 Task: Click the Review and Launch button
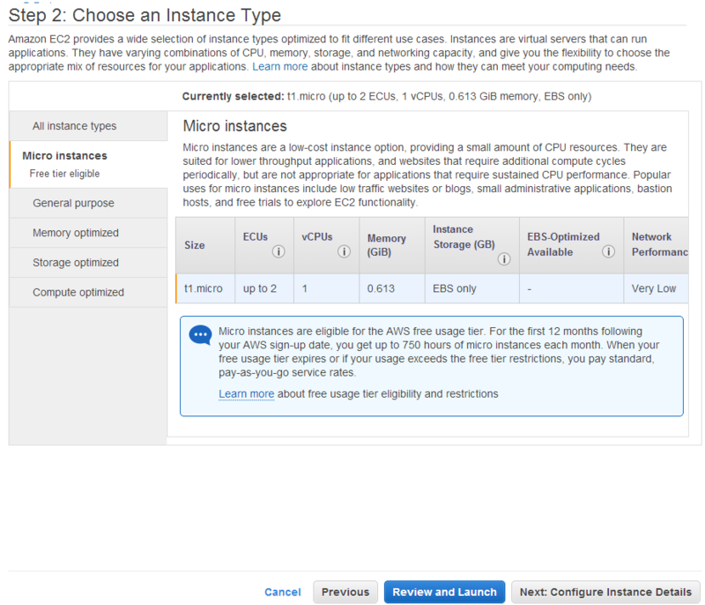(445, 592)
